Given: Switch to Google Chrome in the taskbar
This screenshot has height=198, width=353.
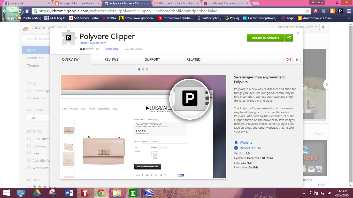Looking at the screenshot, I should [101, 193].
